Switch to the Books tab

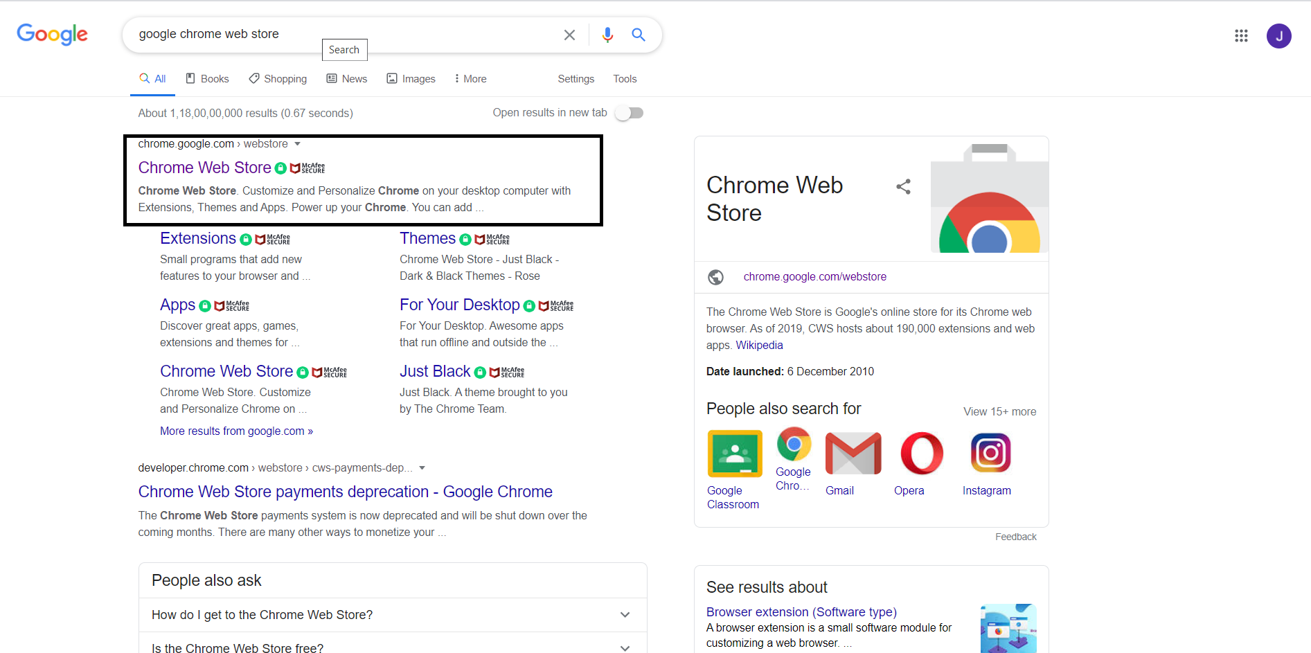point(207,79)
